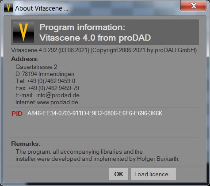Click the Tel: +49 (0)7462 9459-0 line
Viewport: 210px width, 186px height.
click(x=46, y=81)
